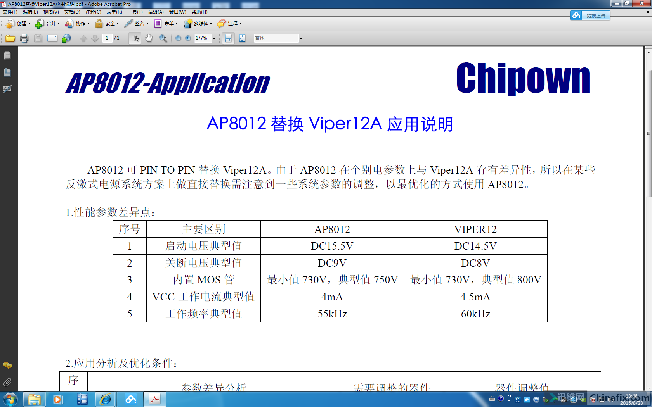The height and width of the screenshot is (407, 652).
Task: Click the Zoom Out minus button
Action: click(178, 38)
